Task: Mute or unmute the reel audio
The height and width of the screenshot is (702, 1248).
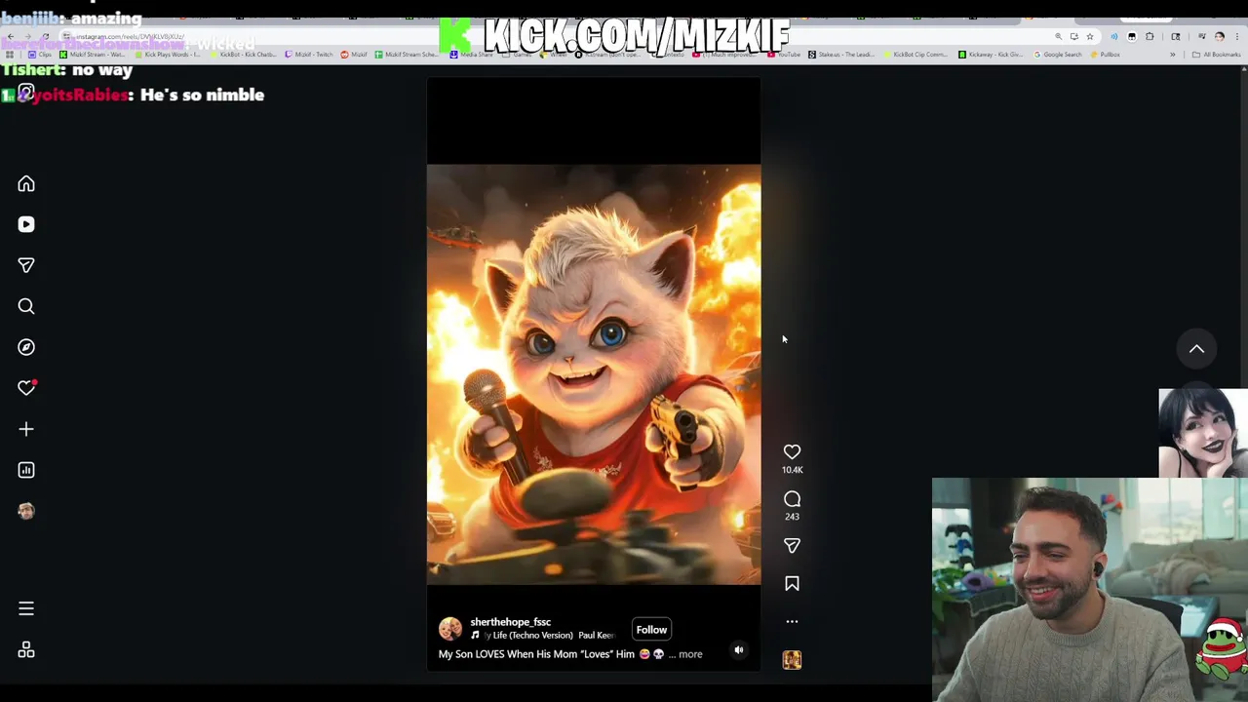Action: (x=738, y=650)
